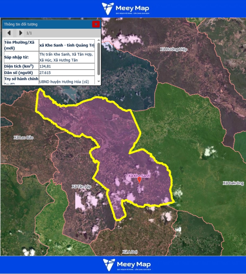Screen dimensions: 246x274
Task: Select the Xã Tân Lập map label
Action: click(x=81, y=186)
